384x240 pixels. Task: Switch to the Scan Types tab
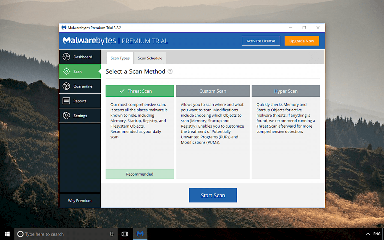(120, 58)
